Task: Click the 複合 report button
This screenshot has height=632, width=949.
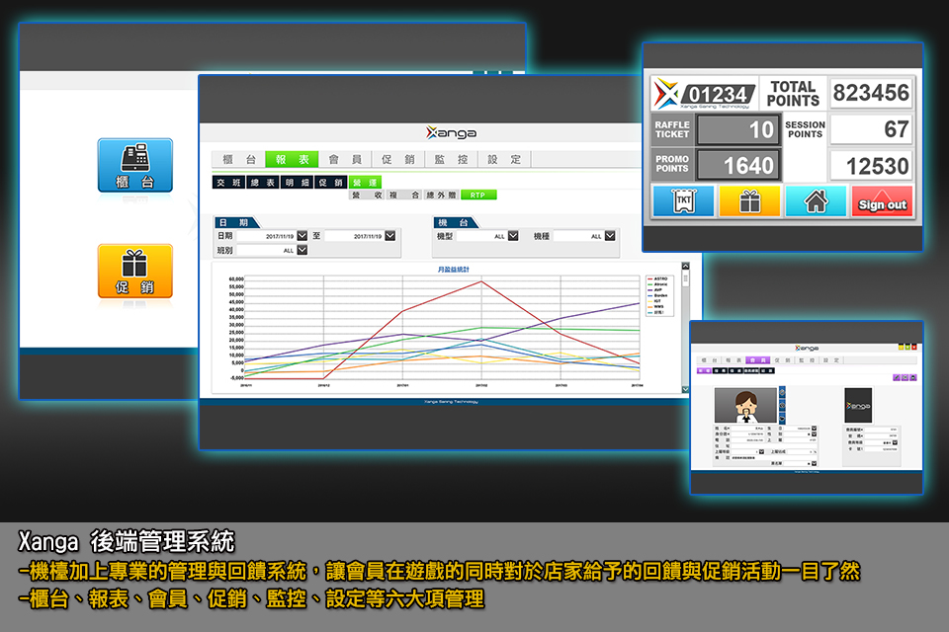Action: coord(404,195)
